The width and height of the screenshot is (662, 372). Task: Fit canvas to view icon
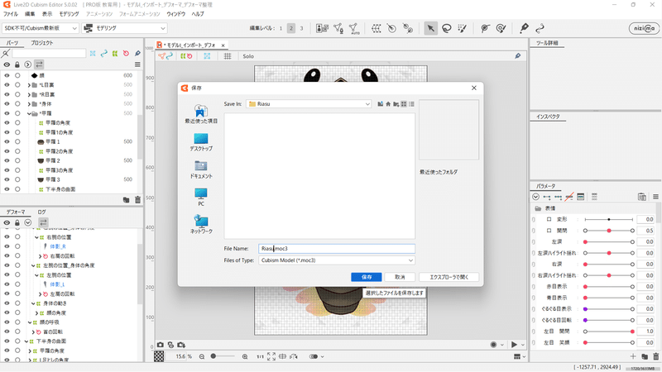271,356
